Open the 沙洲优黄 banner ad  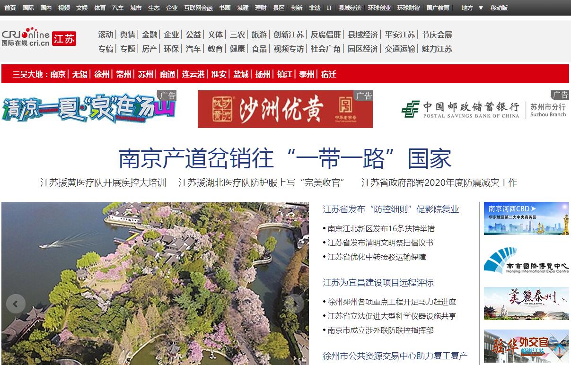[285, 109]
